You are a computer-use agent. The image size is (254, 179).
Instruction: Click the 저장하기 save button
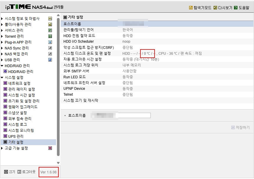click(240, 127)
